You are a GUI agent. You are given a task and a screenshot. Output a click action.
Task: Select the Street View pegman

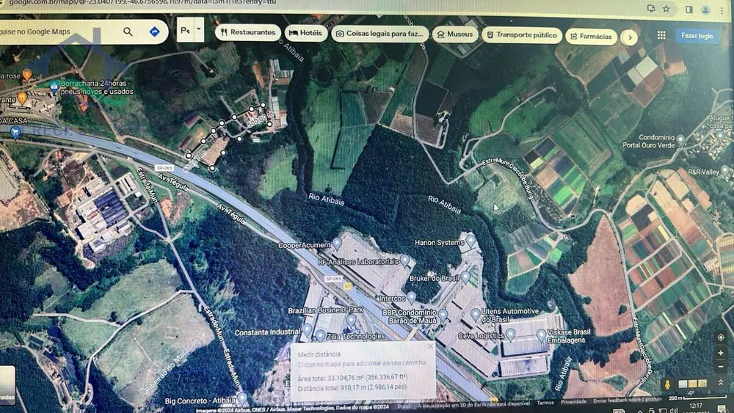tap(667, 384)
